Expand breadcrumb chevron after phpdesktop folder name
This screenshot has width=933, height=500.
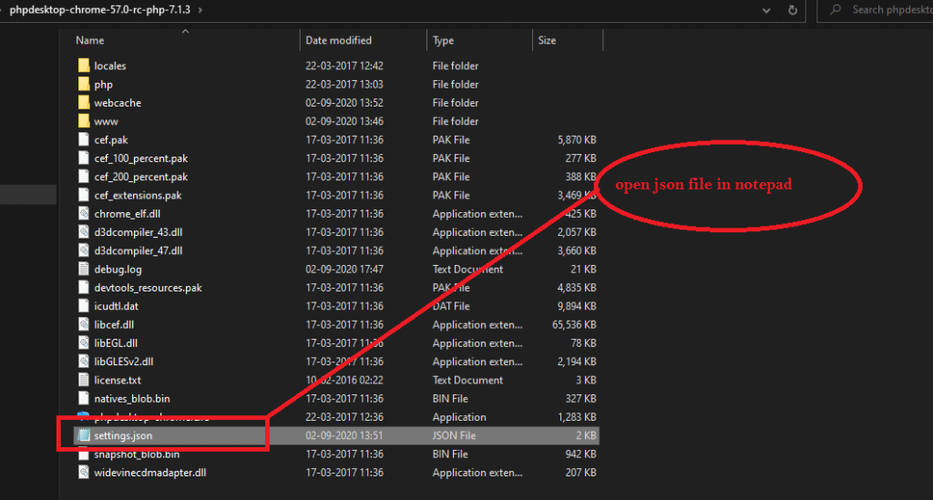[200, 10]
